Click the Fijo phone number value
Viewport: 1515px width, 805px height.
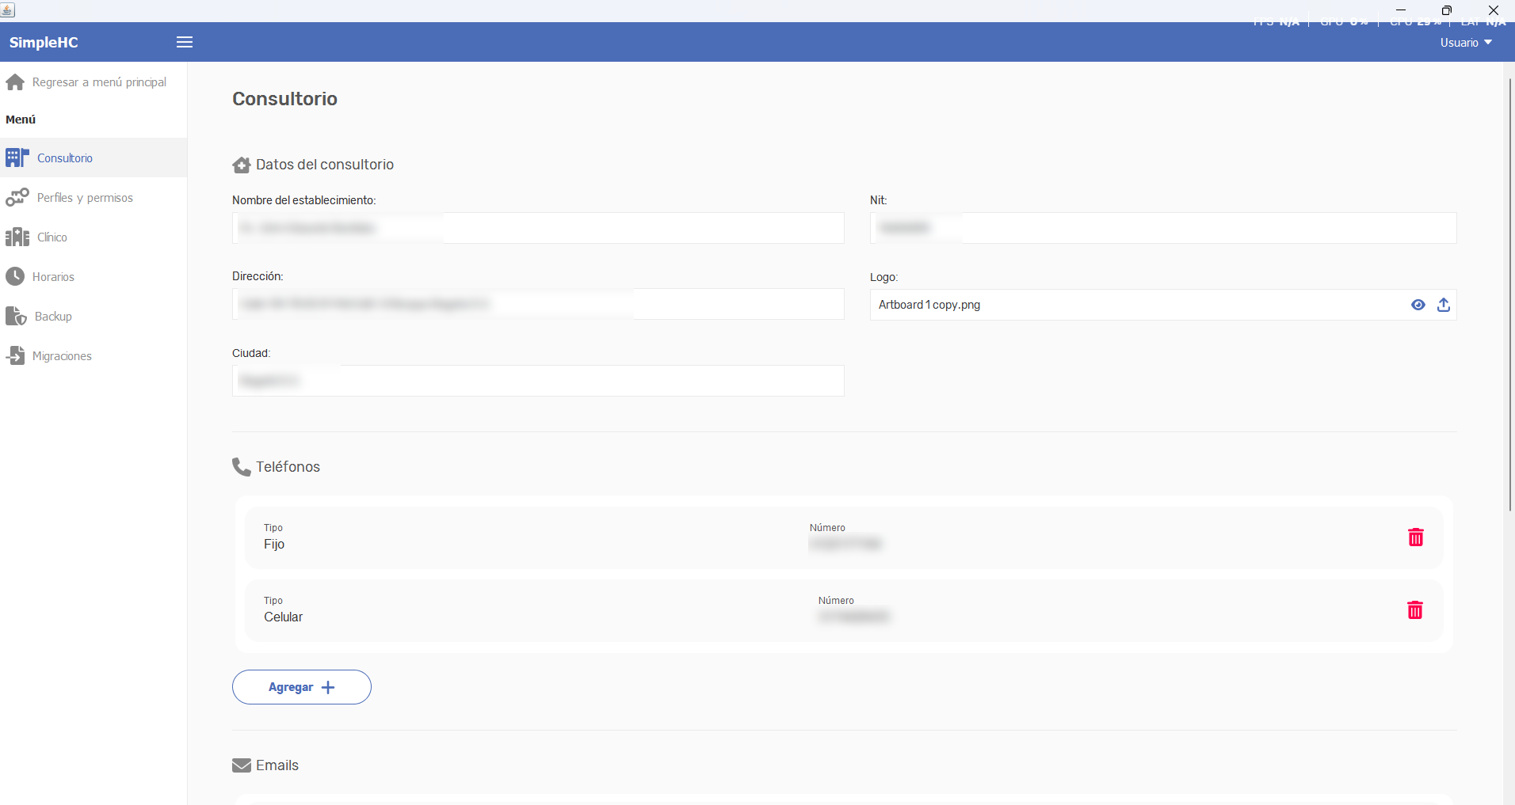[x=845, y=544]
